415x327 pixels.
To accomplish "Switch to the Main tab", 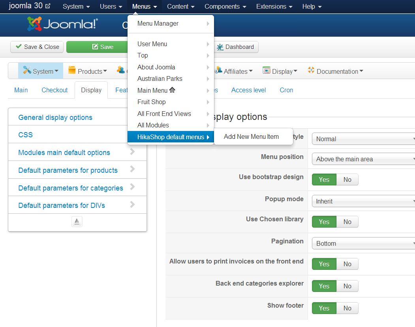I will pyautogui.click(x=21, y=90).
